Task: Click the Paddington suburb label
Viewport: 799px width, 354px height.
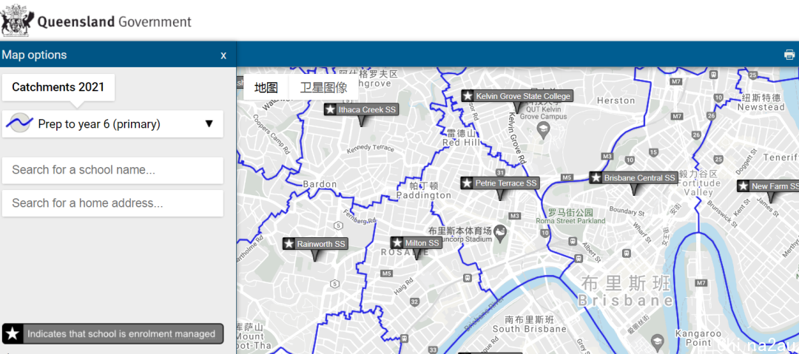Action: click(424, 191)
